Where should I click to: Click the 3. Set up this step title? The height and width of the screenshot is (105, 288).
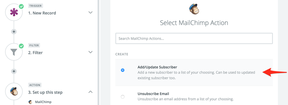45,92
